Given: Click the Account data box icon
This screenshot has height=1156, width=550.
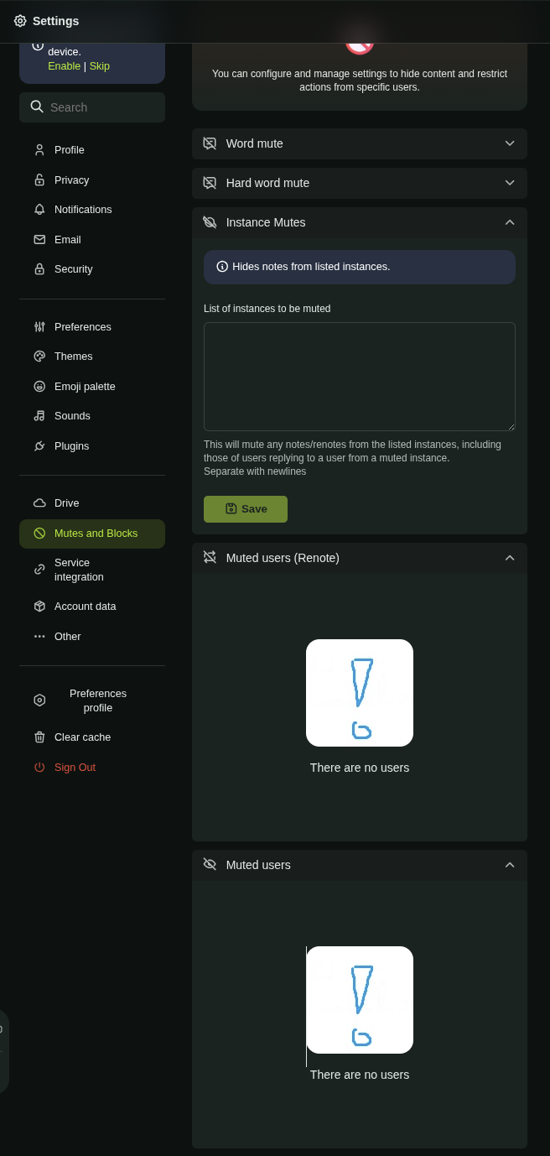Looking at the screenshot, I should pos(39,607).
